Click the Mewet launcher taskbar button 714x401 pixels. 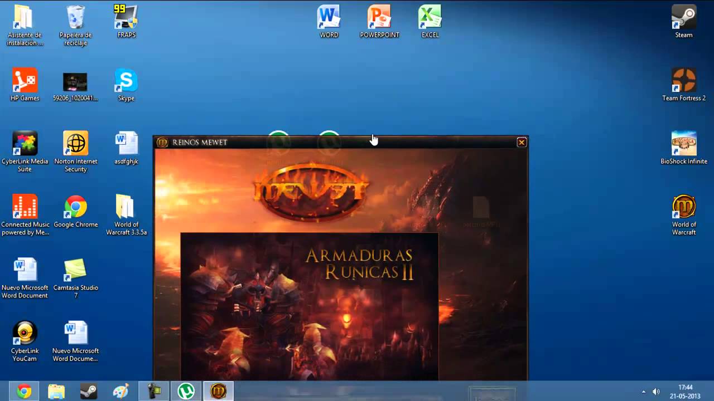point(218,392)
